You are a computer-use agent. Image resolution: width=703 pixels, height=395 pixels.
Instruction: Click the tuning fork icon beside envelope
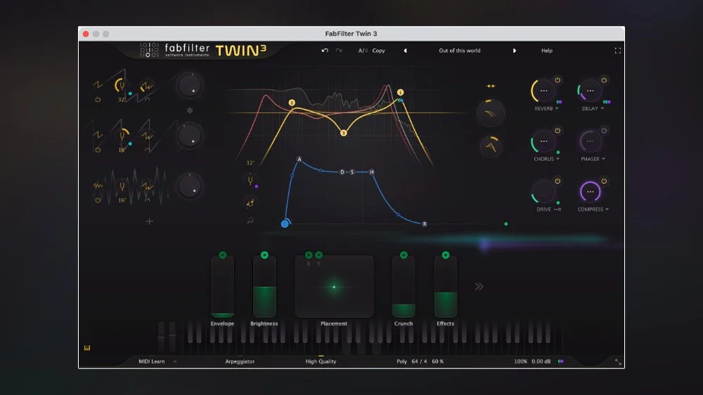pyautogui.click(x=250, y=180)
